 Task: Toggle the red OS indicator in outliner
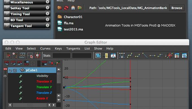[5, 69]
